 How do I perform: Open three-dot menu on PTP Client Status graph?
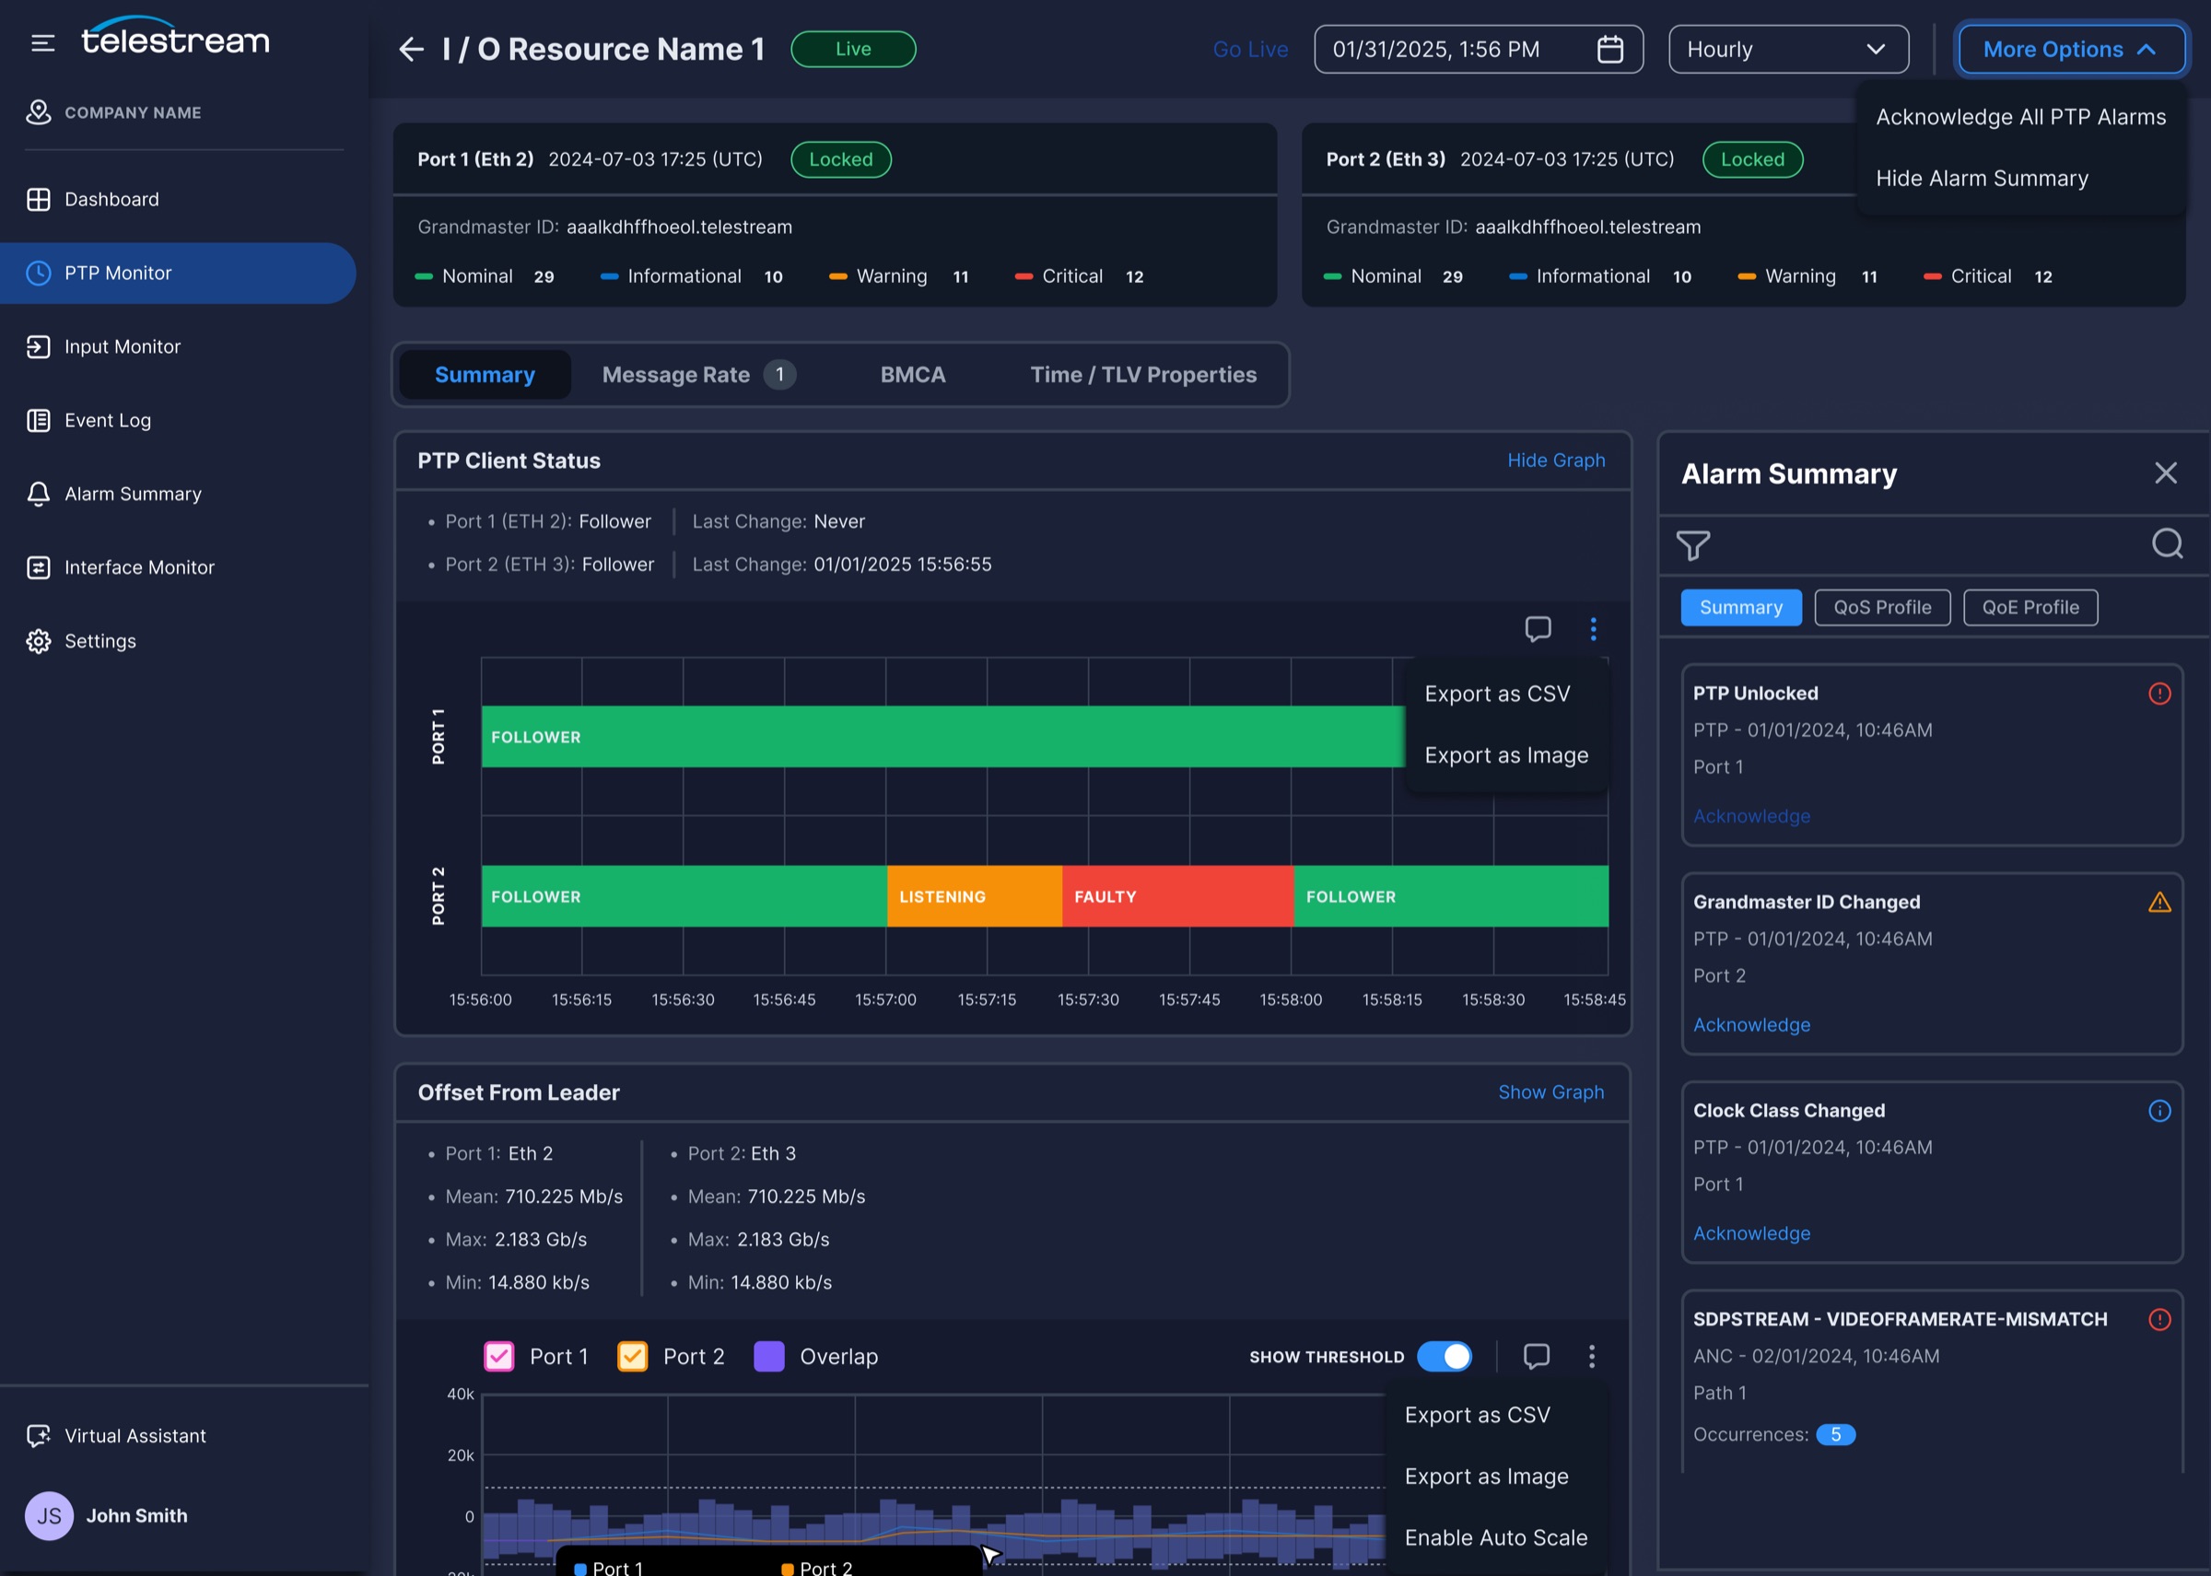coord(1593,629)
